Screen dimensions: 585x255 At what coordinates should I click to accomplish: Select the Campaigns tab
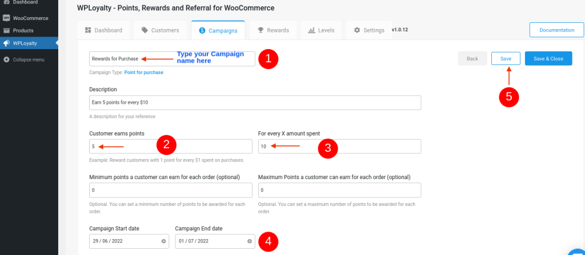click(218, 30)
